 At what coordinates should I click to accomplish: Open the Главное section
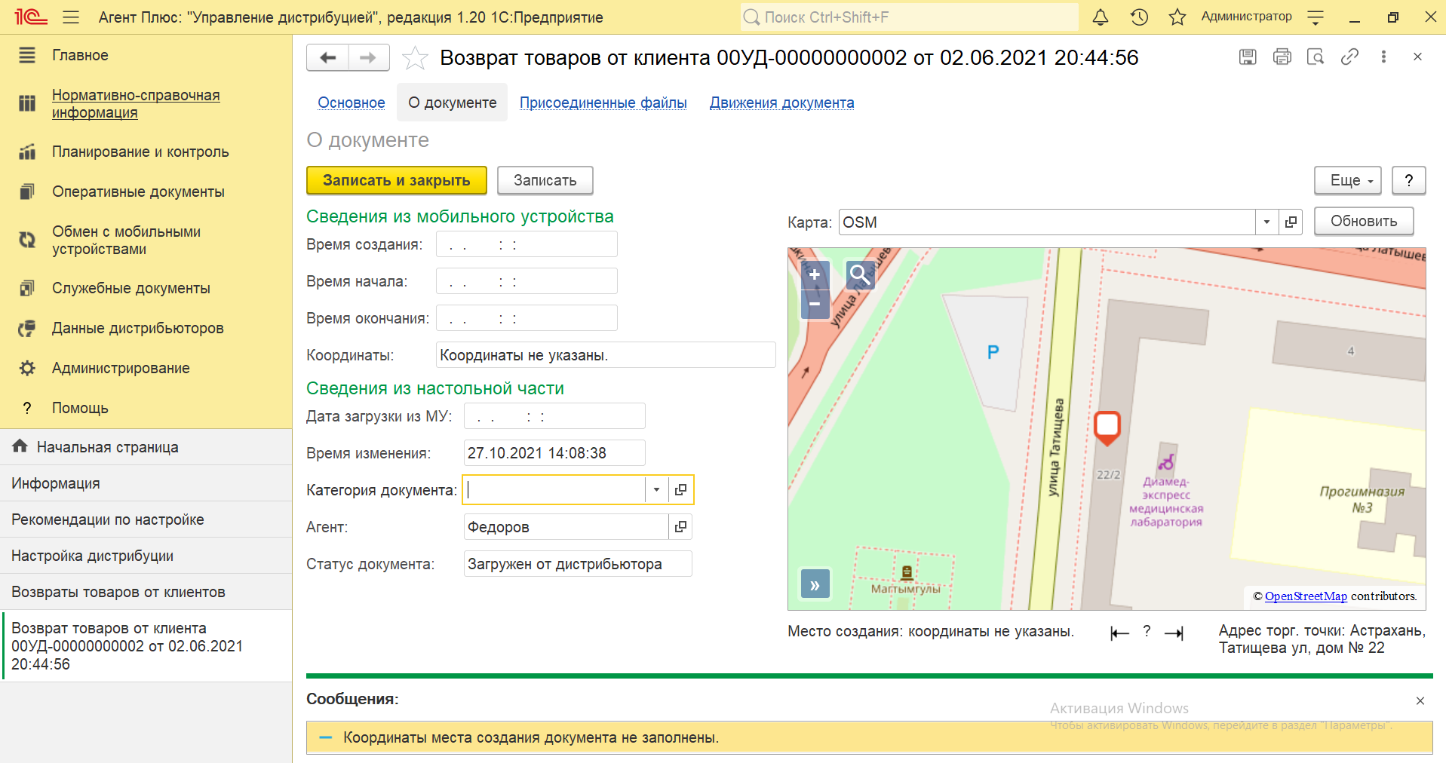(146, 55)
